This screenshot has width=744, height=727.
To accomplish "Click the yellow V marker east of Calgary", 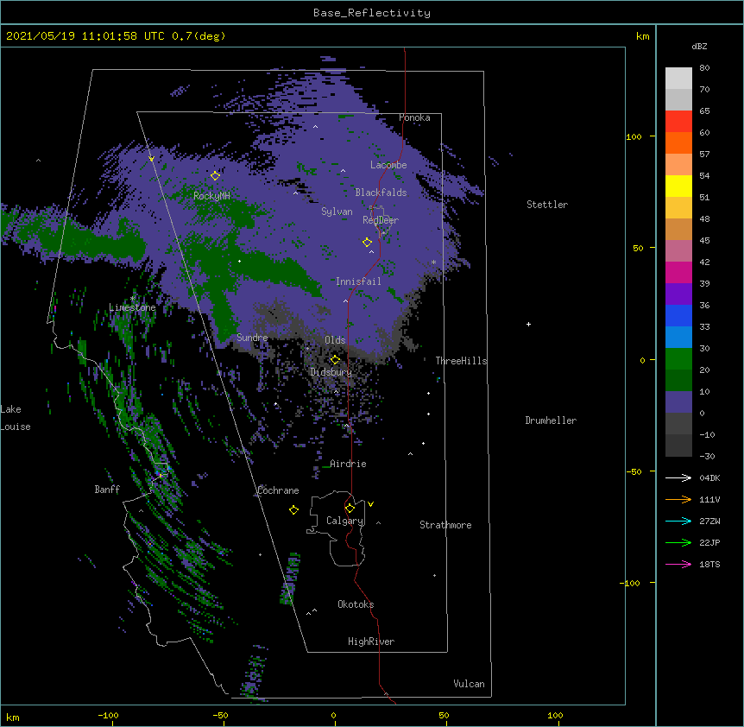I will (x=370, y=504).
